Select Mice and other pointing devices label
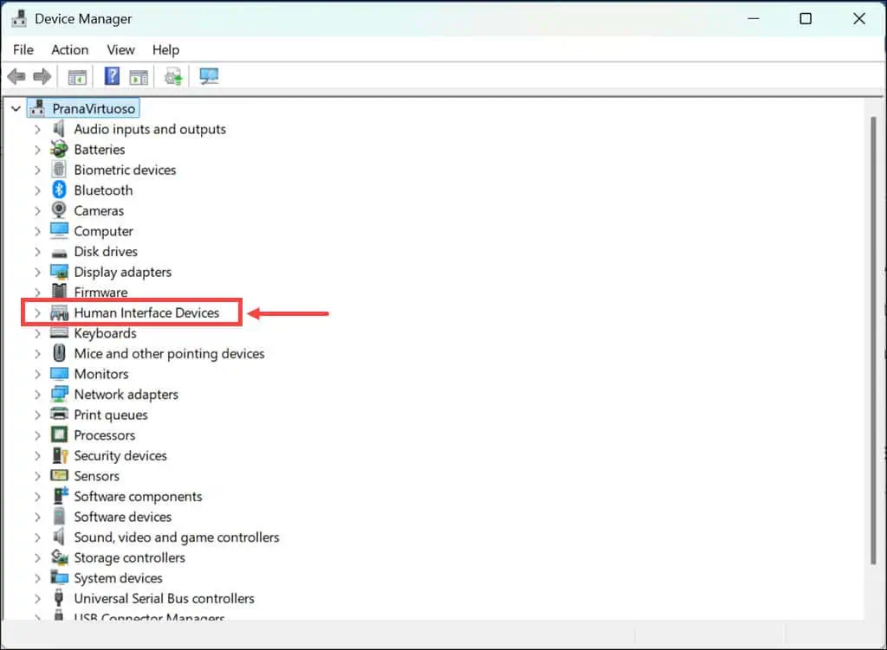The image size is (887, 650). (169, 353)
